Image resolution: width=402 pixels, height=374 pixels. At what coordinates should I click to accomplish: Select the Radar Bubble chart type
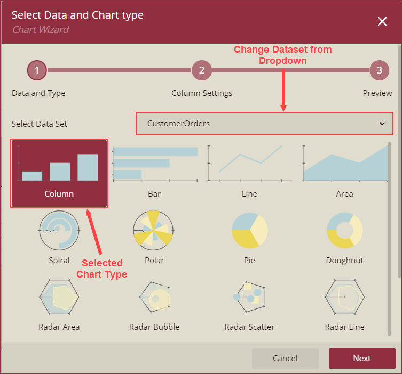[x=154, y=304]
